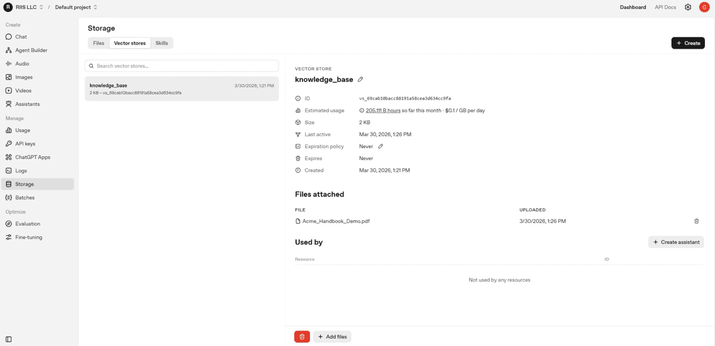
Task: Collapse the sidebar with the bottom-left icon
Action: (8, 338)
